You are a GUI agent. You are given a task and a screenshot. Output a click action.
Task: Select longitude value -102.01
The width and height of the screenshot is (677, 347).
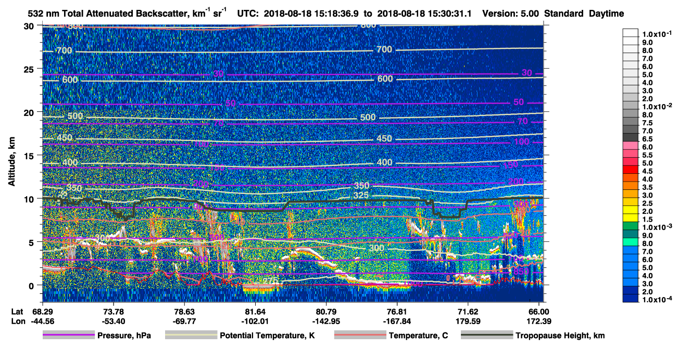click(x=255, y=321)
